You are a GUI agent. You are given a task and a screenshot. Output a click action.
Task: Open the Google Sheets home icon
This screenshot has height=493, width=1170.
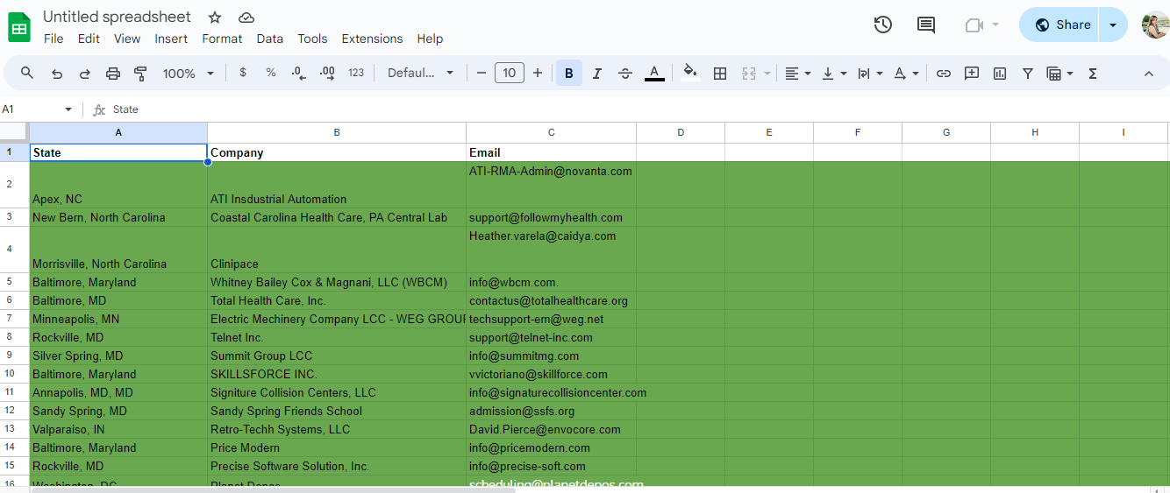click(x=19, y=27)
